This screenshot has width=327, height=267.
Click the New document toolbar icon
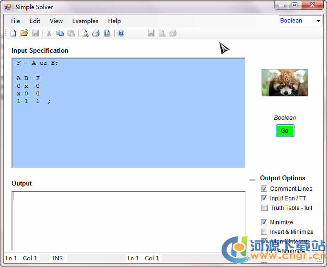(13, 33)
